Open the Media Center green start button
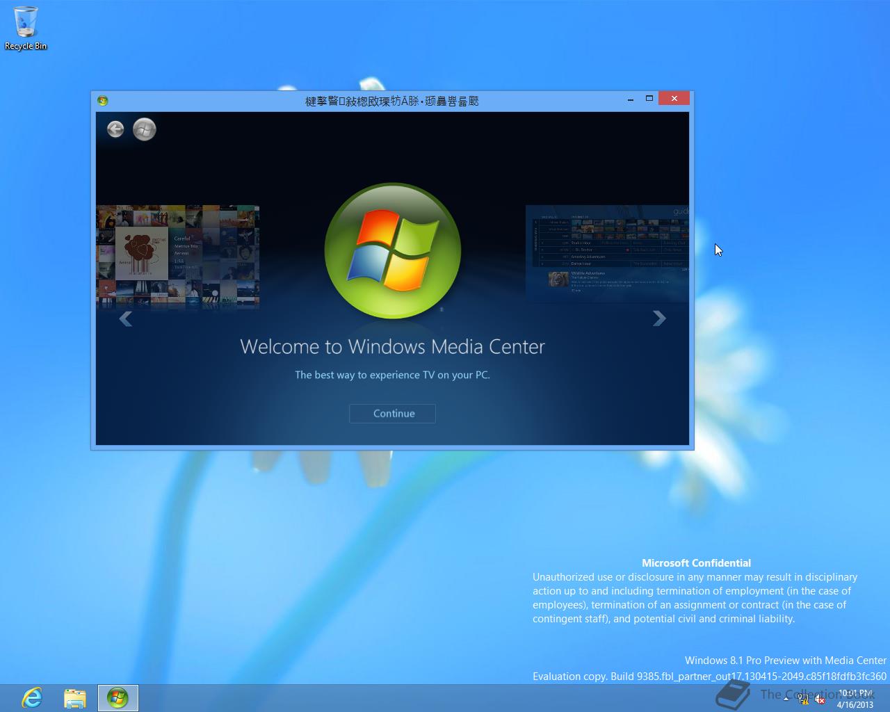The width and height of the screenshot is (890, 712). pos(145,129)
